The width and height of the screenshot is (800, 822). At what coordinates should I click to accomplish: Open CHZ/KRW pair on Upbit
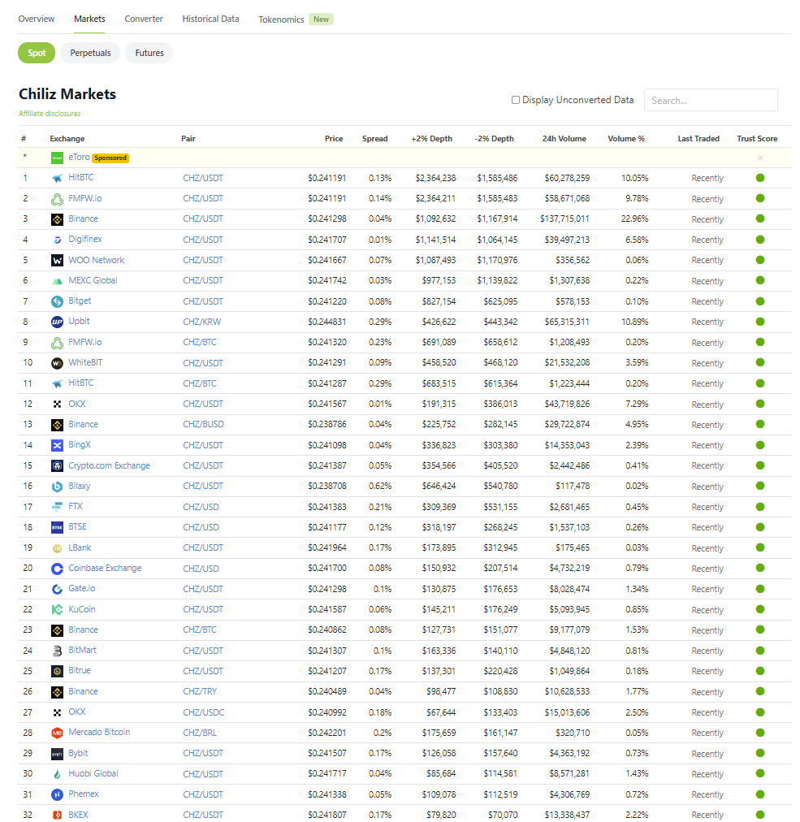pyautogui.click(x=201, y=322)
